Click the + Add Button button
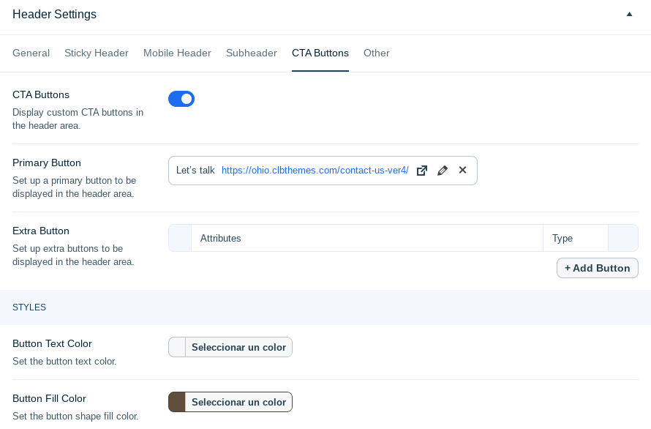 pos(598,268)
